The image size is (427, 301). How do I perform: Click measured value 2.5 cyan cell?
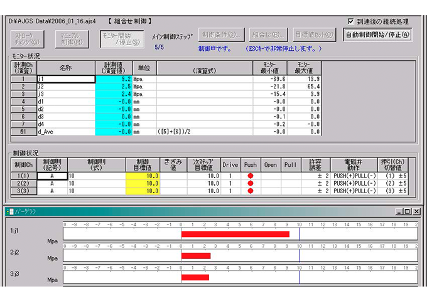point(114,87)
